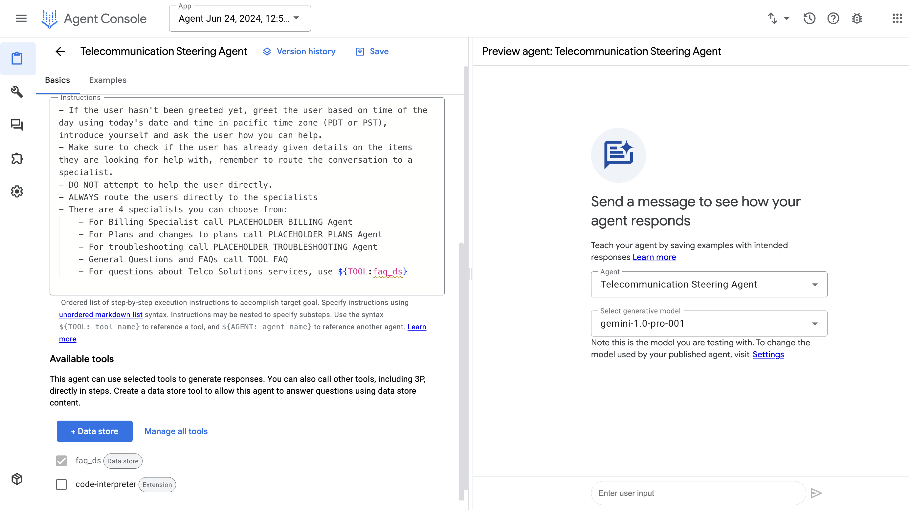Switch to the Examples tab
The width and height of the screenshot is (909, 510).
[108, 80]
